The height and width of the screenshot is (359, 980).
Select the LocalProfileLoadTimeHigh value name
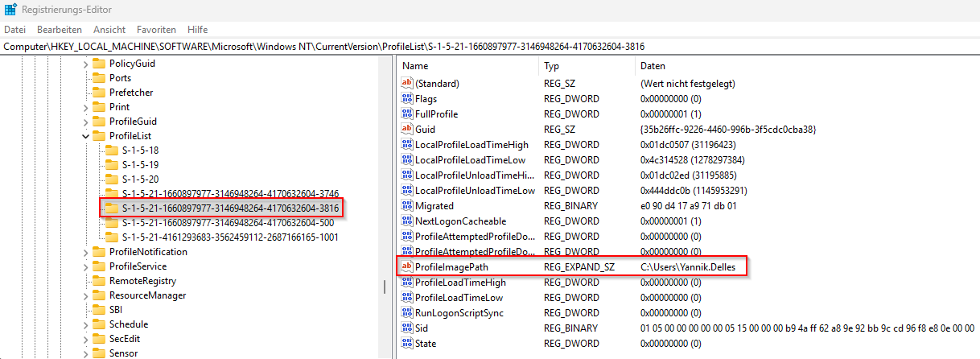tap(471, 145)
